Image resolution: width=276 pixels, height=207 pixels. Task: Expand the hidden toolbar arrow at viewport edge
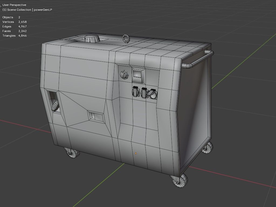1,6
